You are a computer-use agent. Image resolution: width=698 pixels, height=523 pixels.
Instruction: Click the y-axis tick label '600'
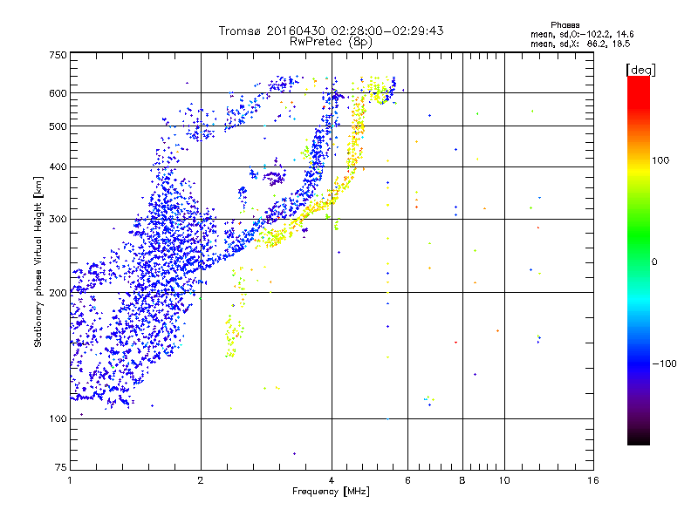[58, 93]
